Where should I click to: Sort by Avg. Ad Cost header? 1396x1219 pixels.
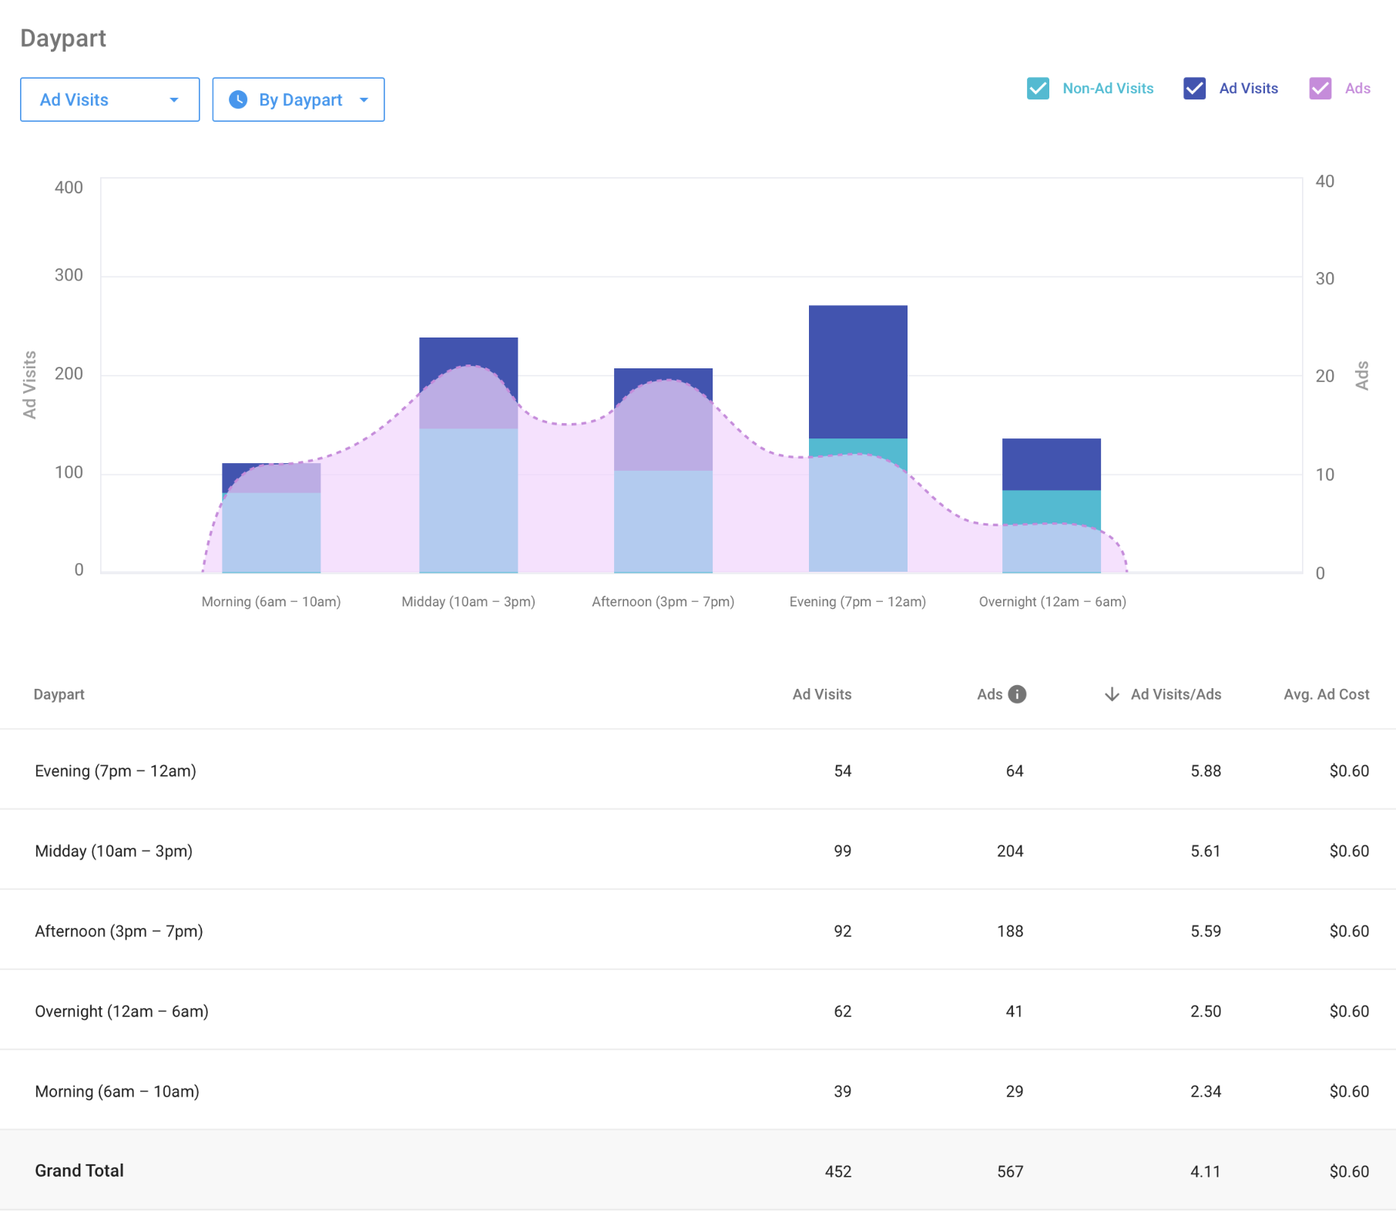pos(1326,694)
